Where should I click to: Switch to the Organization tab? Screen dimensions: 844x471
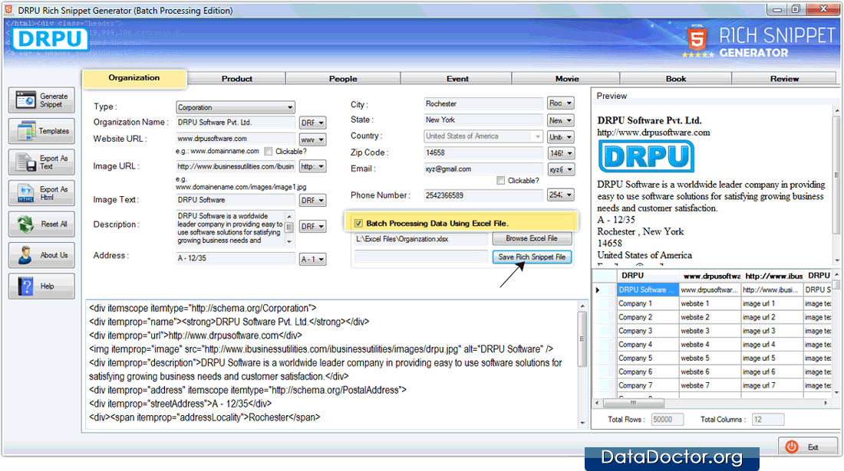tap(134, 78)
